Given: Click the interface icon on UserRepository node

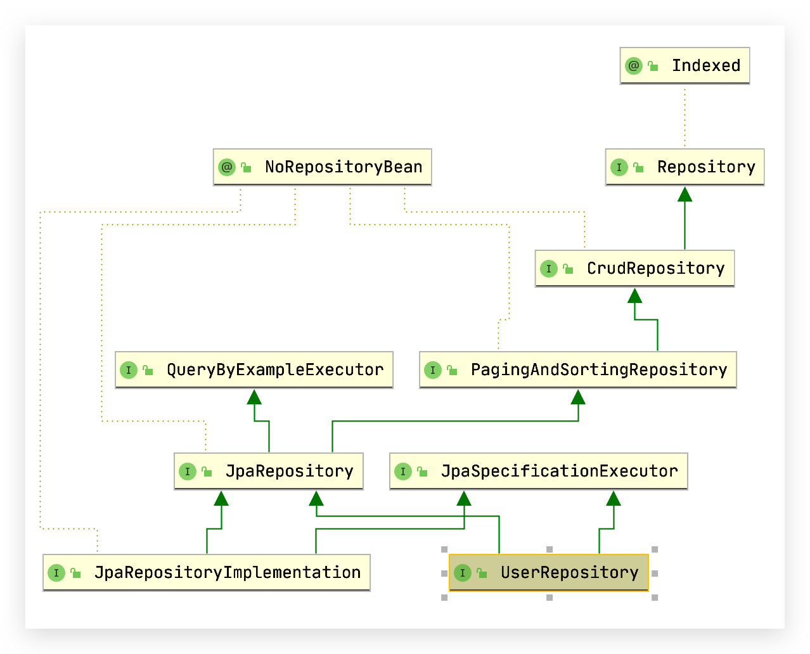Looking at the screenshot, I should pyautogui.click(x=462, y=573).
